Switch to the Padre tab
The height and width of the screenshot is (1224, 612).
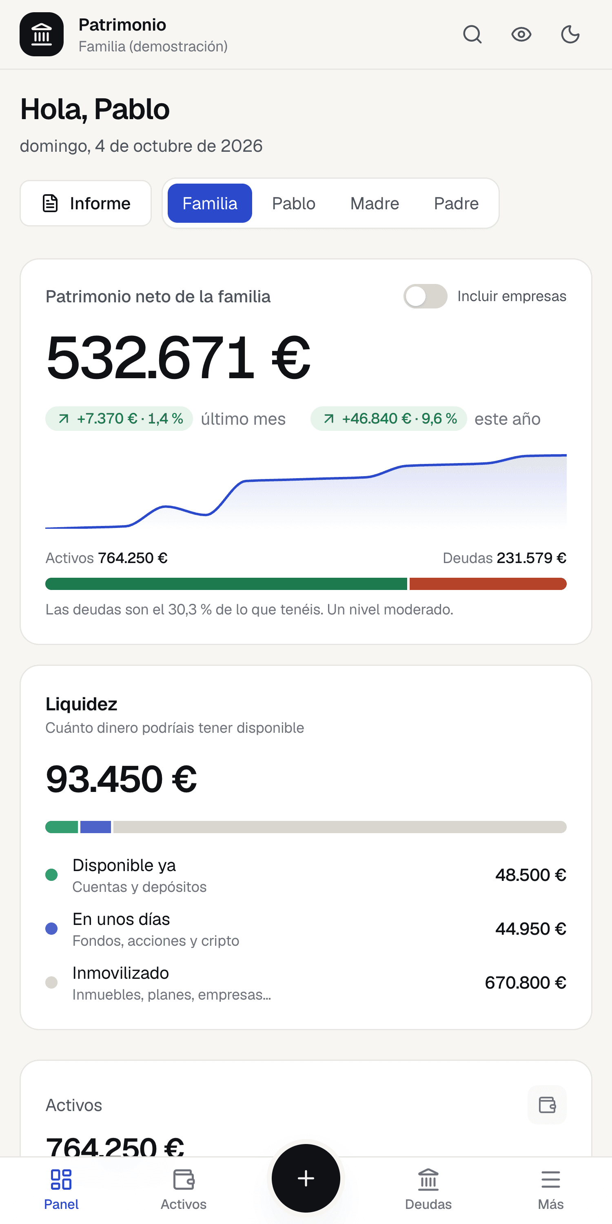click(456, 203)
